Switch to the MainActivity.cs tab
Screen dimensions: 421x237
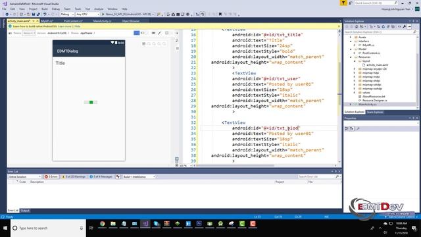[x=103, y=21]
